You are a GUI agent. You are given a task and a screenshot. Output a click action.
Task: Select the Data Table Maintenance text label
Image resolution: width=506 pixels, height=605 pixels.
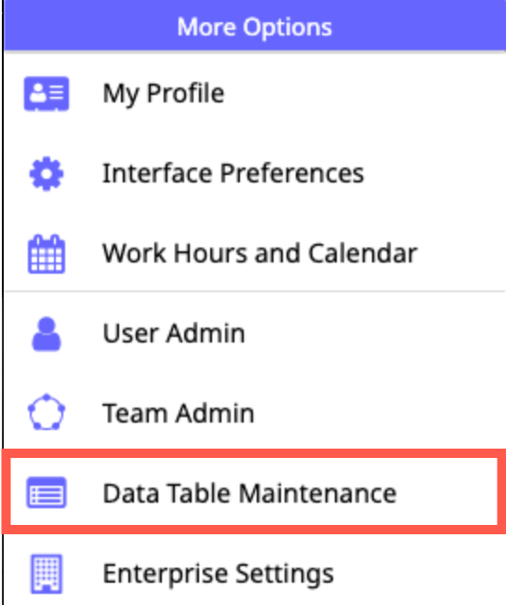[x=249, y=493]
